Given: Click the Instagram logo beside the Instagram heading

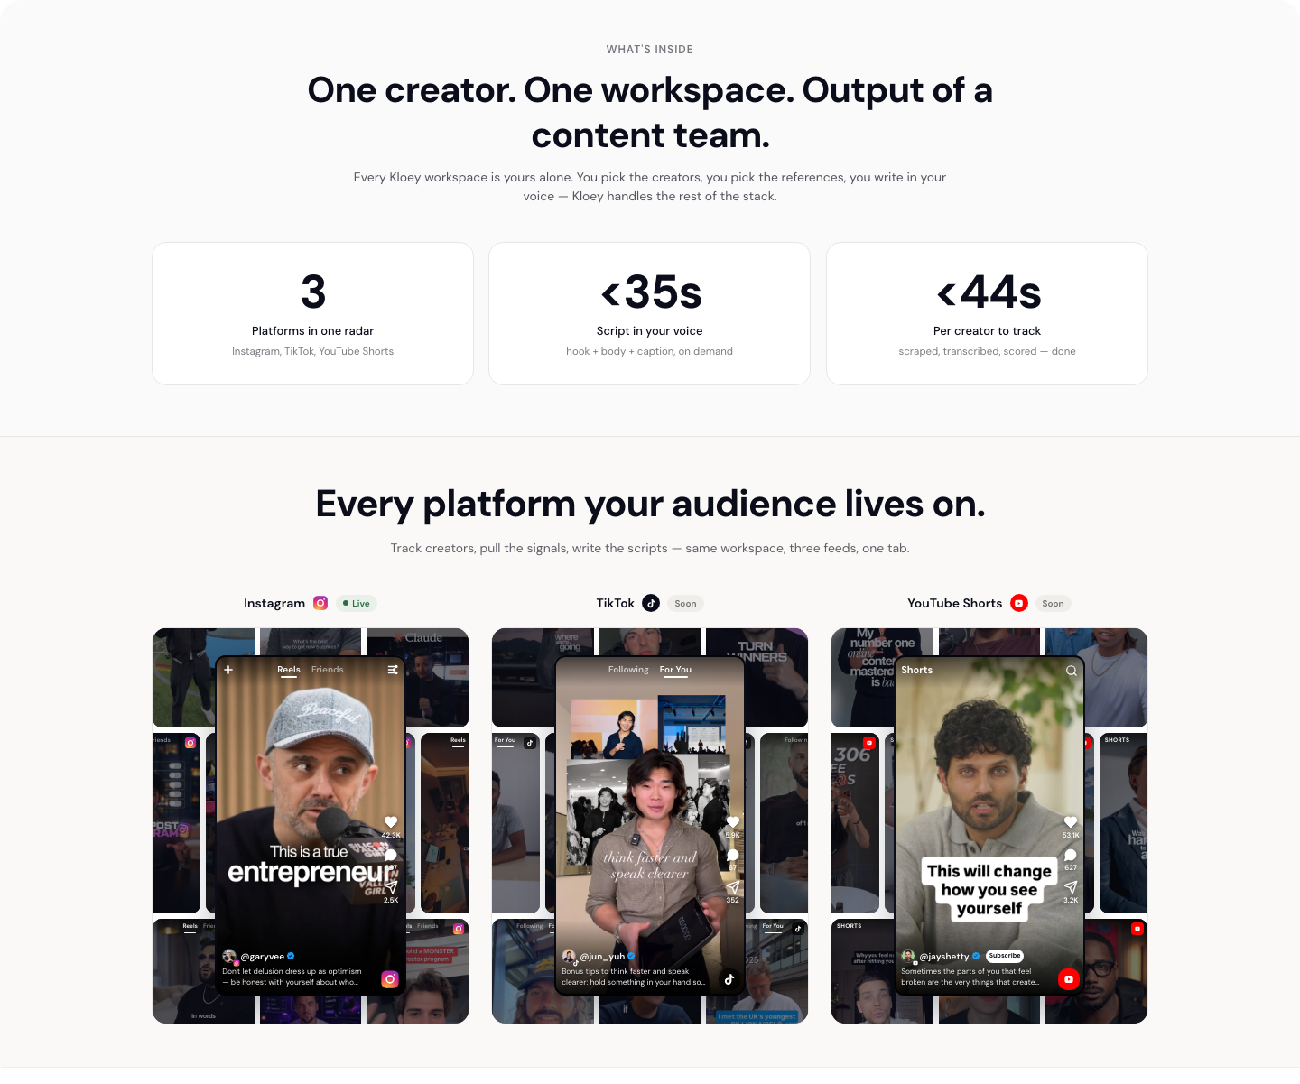Looking at the screenshot, I should pos(320,603).
